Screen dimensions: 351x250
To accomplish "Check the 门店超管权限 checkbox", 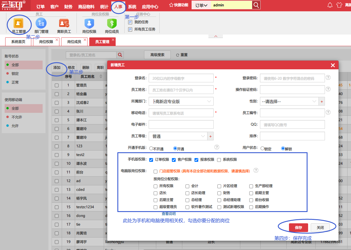I will click(x=156, y=171).
